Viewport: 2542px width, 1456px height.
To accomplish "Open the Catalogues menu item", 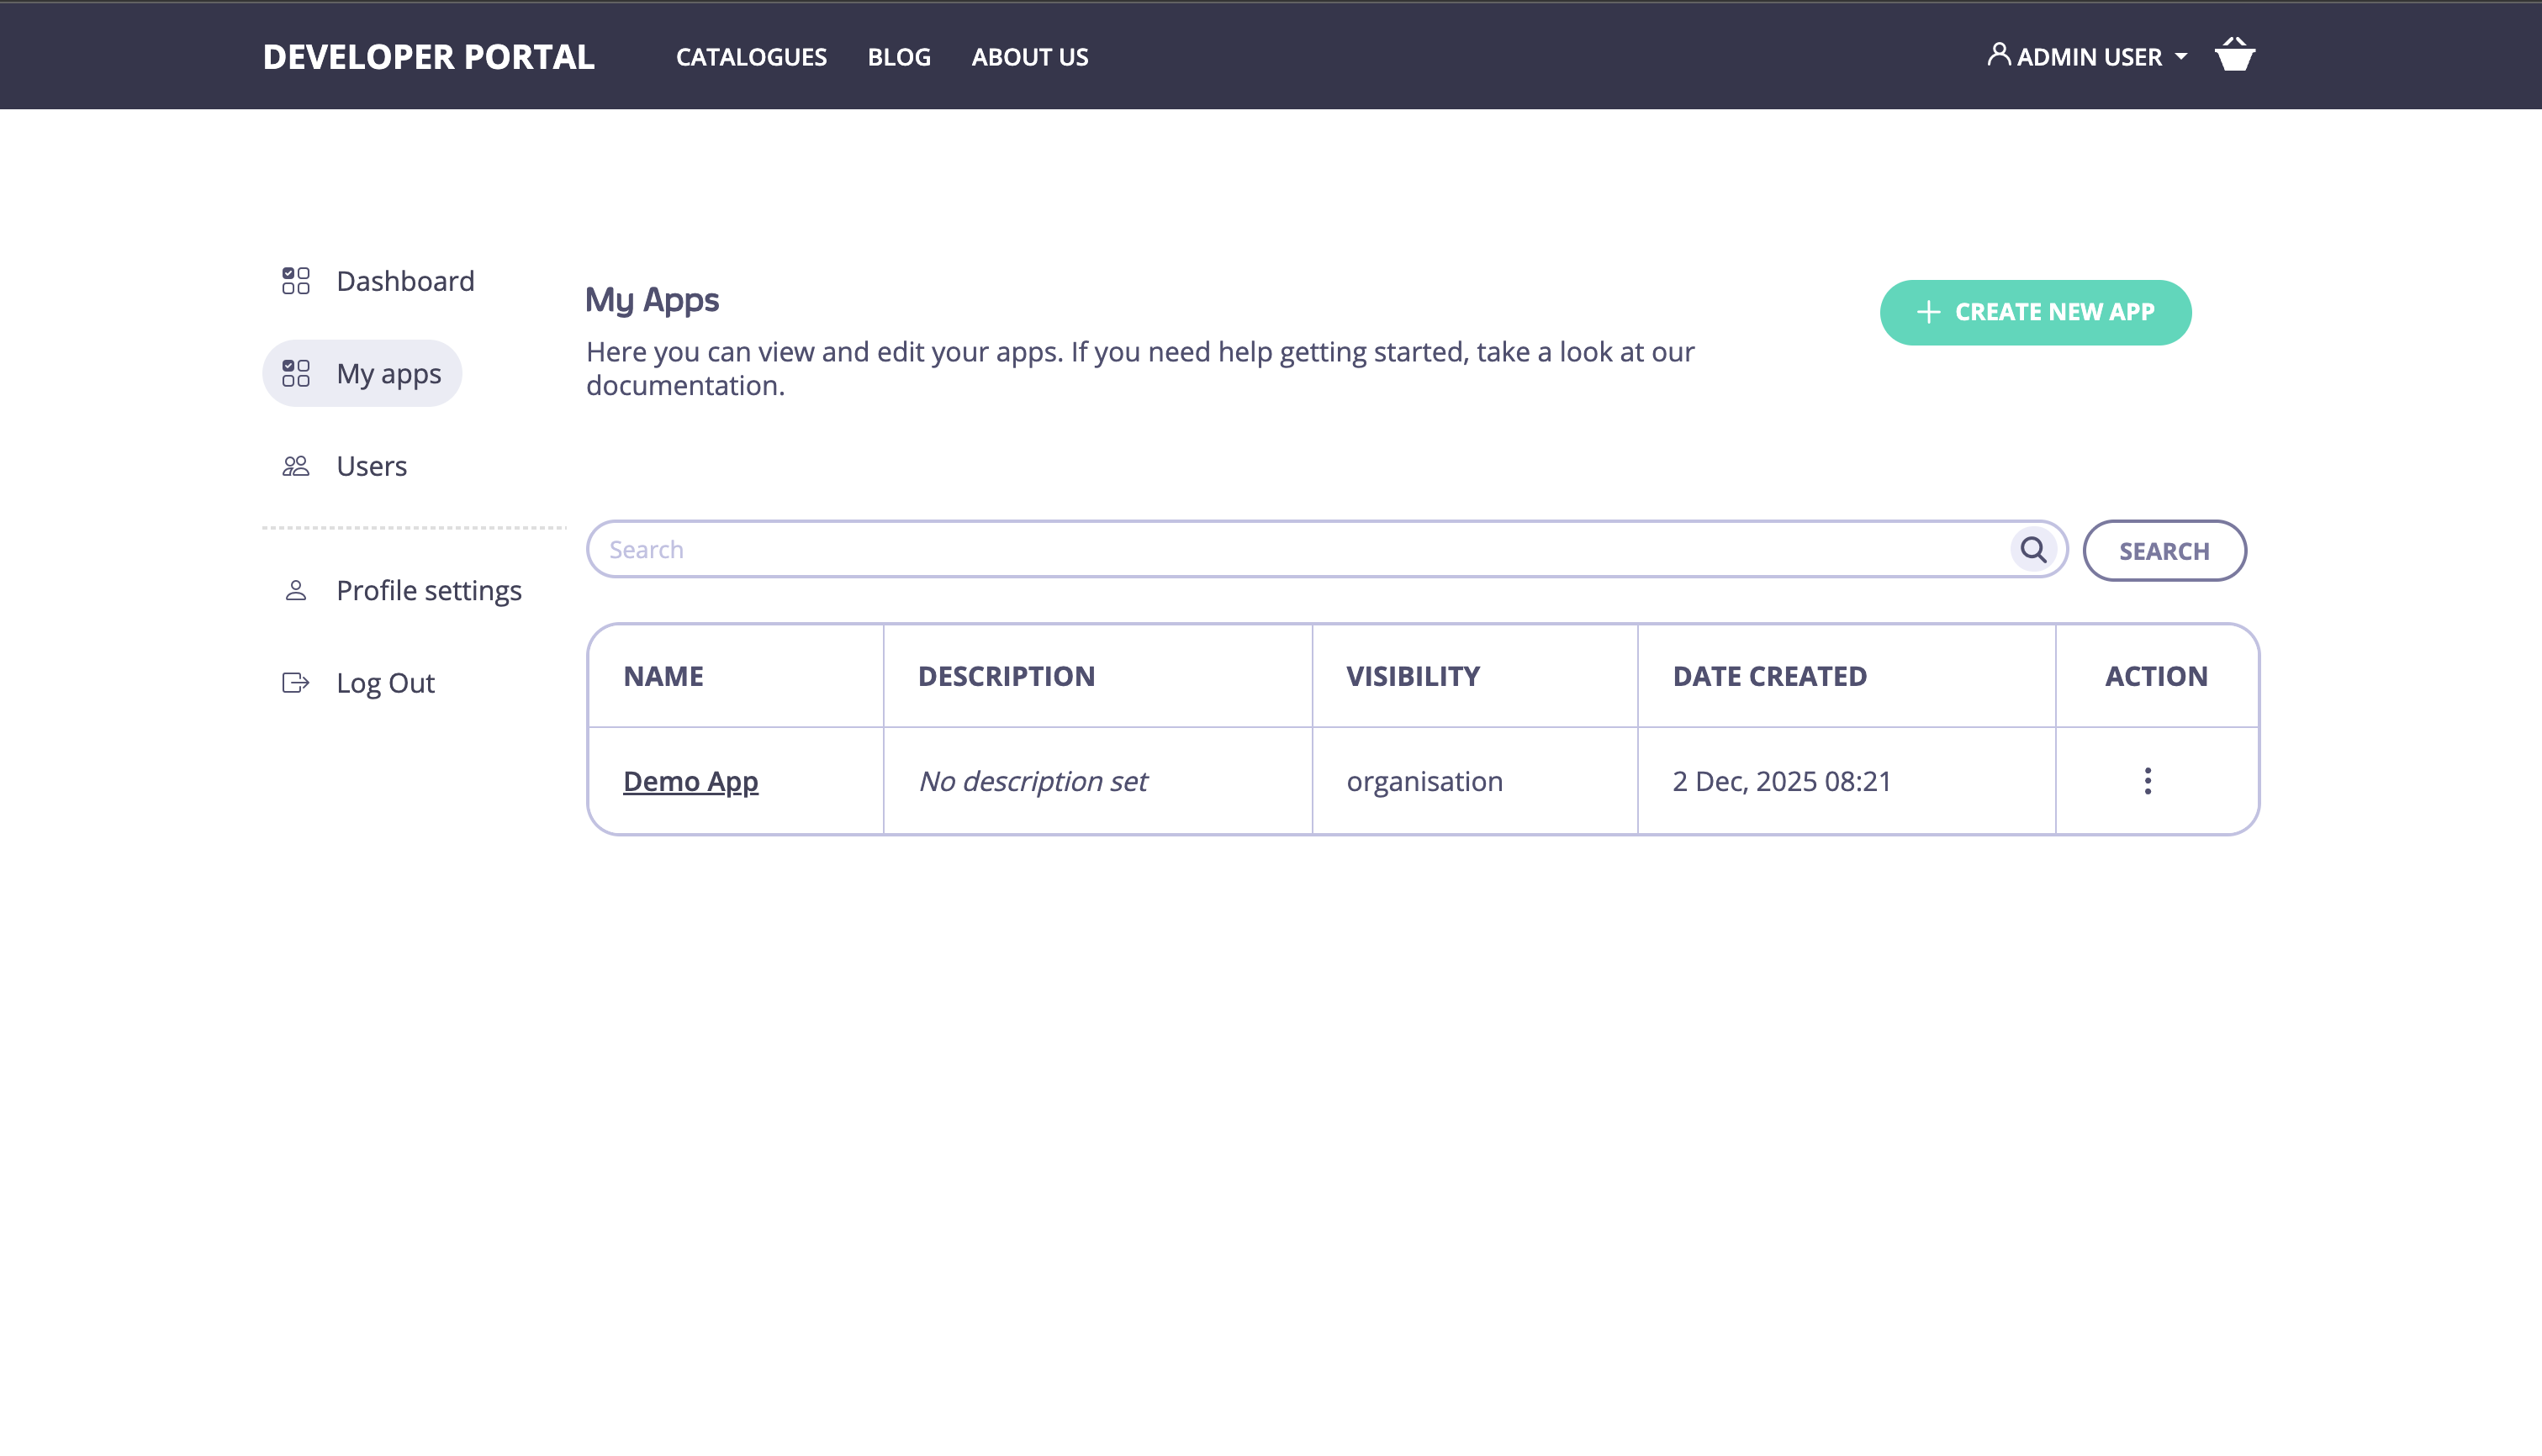I will click(x=751, y=57).
